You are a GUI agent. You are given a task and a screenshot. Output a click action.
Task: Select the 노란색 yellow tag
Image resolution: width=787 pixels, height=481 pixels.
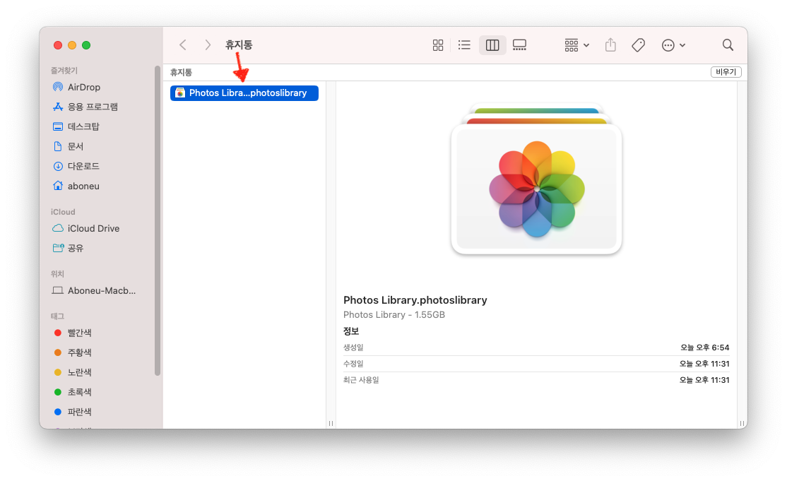pyautogui.click(x=79, y=372)
